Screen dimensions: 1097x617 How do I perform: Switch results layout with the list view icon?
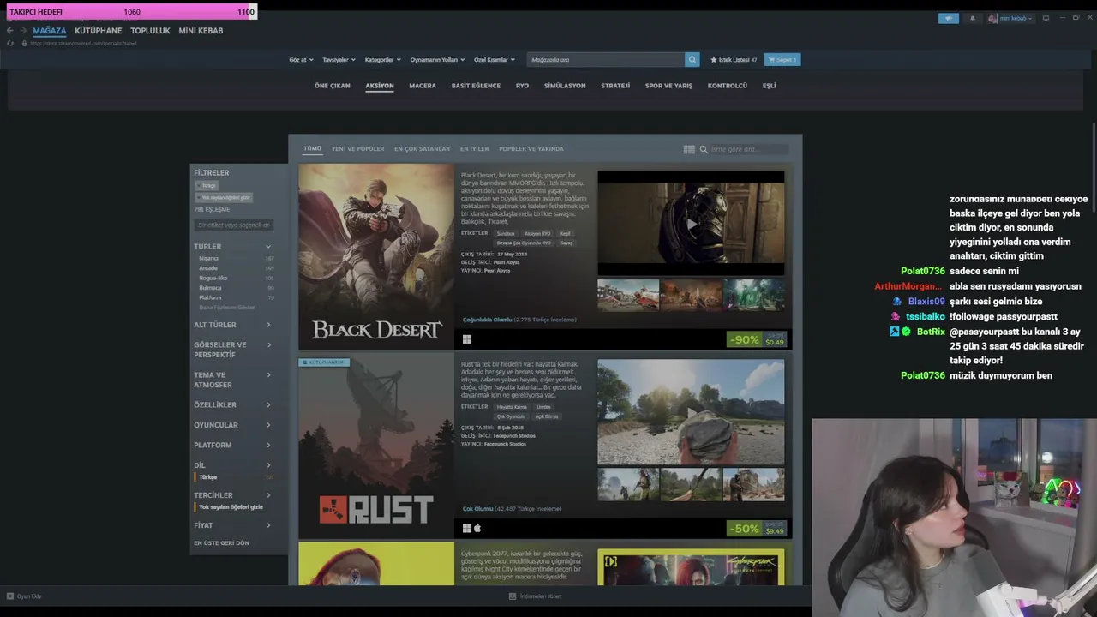tap(689, 149)
